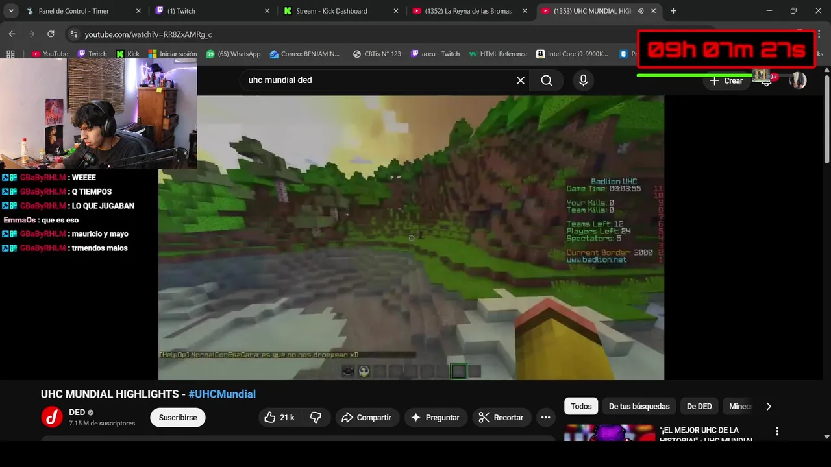Open the DED channel avatar
This screenshot has height=467, width=831.
[52, 417]
